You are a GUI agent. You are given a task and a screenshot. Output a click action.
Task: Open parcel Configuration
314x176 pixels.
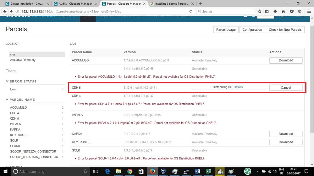click(252, 29)
